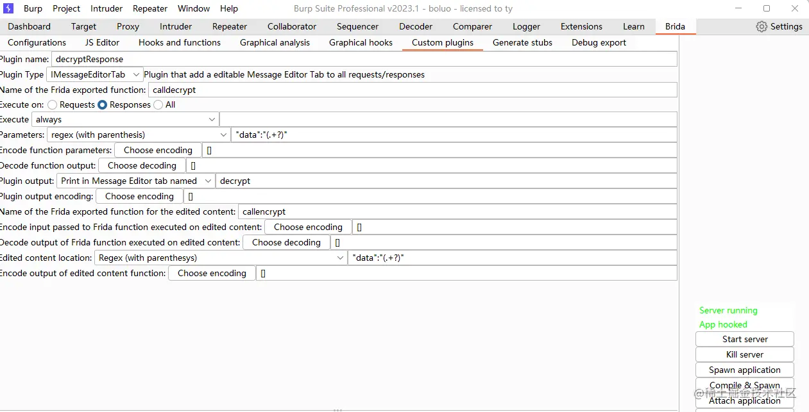
Task: Click the empty Execute condition text field
Action: pos(448,119)
